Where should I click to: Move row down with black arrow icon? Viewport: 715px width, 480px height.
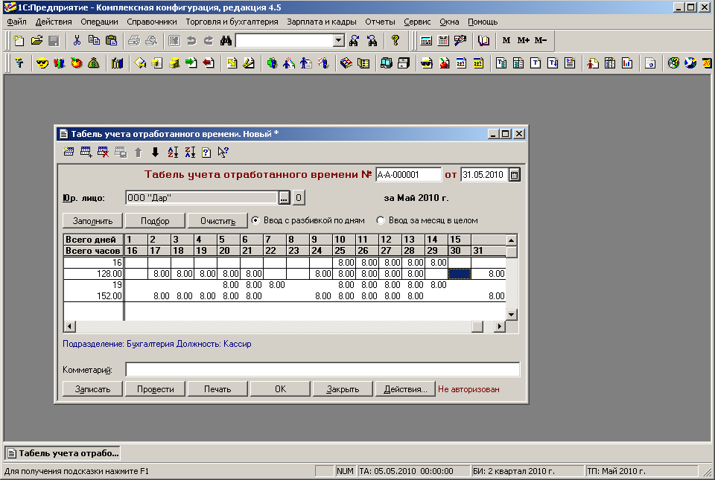[x=155, y=152]
